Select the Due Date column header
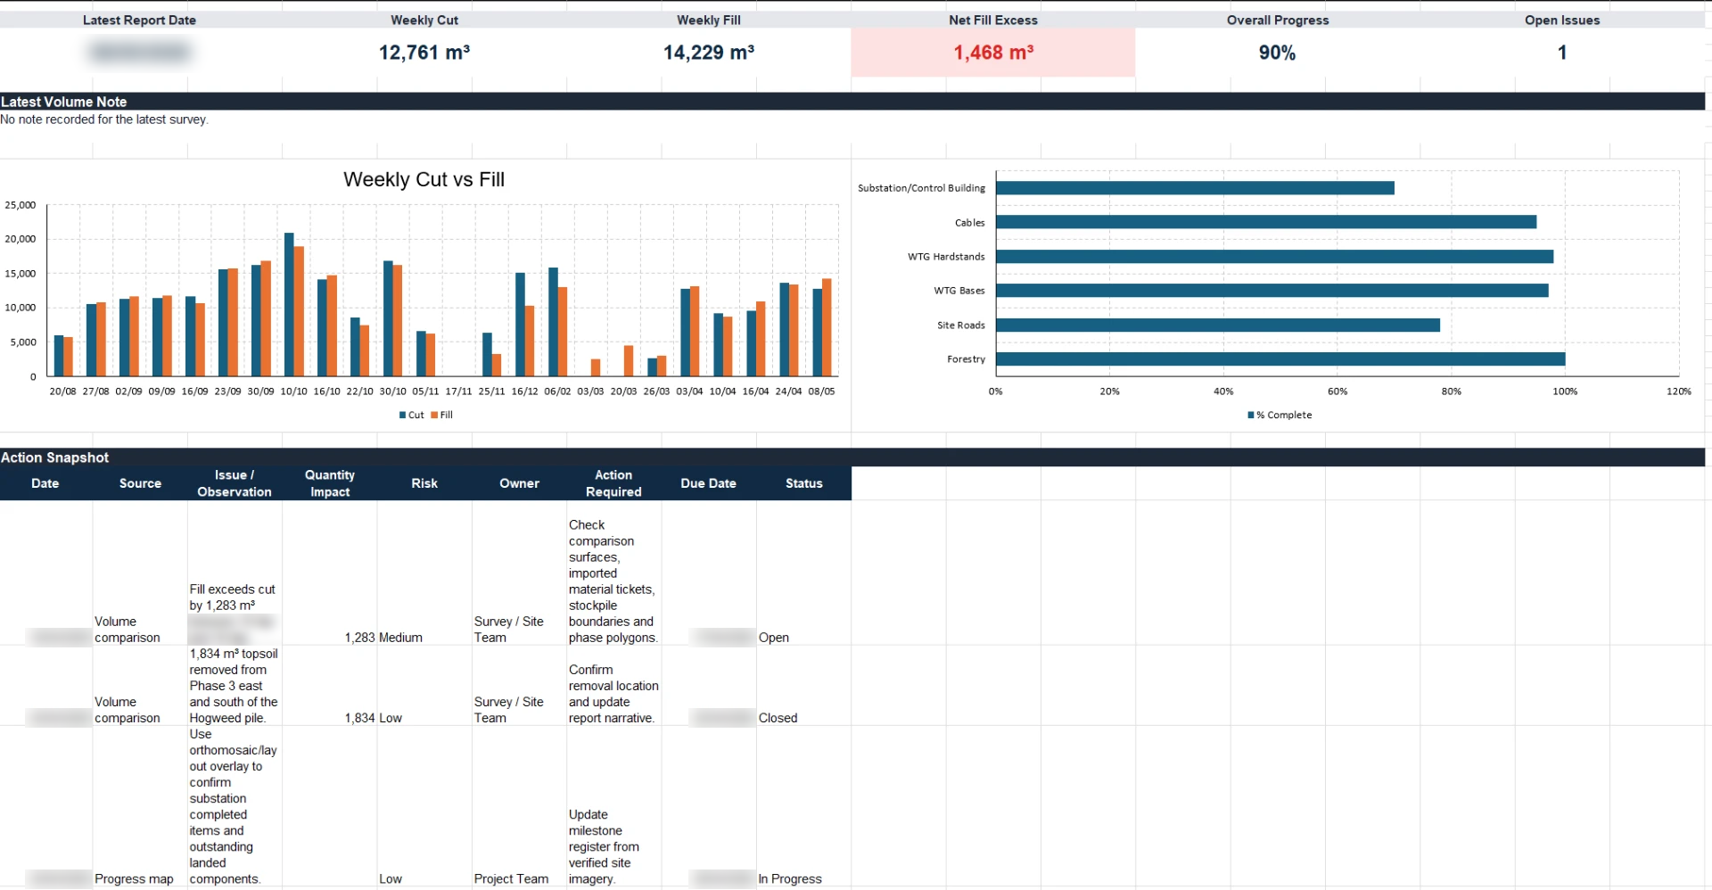 pos(709,483)
